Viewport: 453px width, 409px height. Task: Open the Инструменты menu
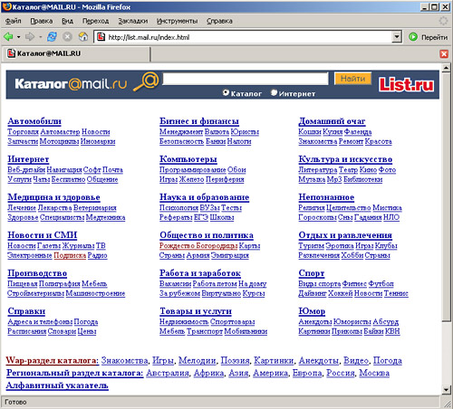[x=177, y=21]
